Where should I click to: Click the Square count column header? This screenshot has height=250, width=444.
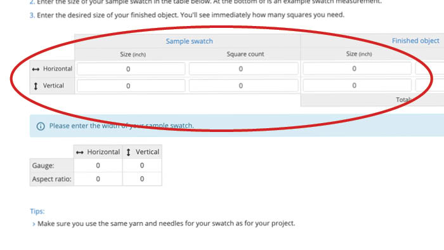(x=245, y=54)
